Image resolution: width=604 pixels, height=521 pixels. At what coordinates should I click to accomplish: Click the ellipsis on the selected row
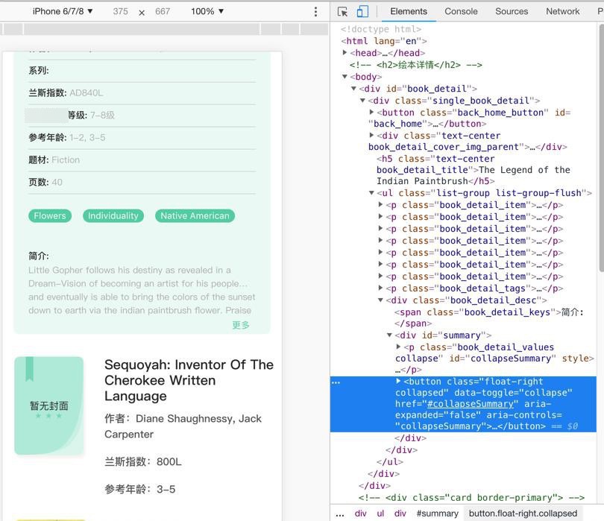(336, 382)
